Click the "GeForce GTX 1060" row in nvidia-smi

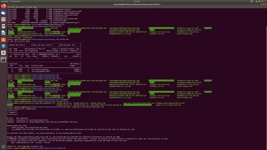point(44,55)
